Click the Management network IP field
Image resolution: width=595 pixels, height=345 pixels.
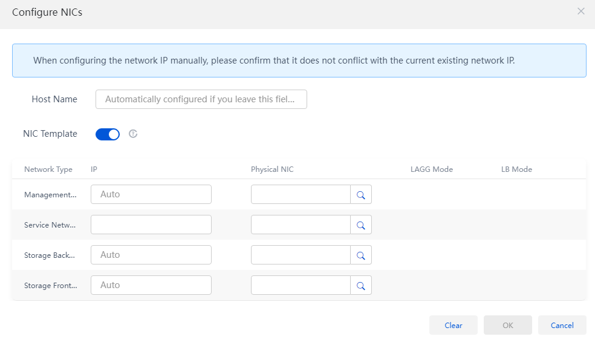[x=151, y=194]
